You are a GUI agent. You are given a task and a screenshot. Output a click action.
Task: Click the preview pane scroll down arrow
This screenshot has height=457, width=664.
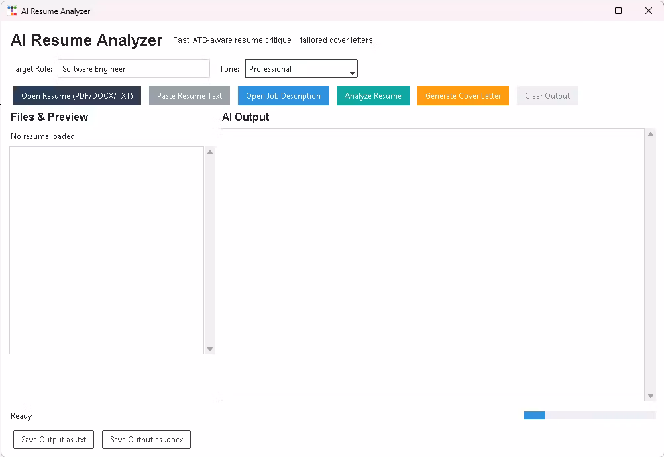(210, 348)
